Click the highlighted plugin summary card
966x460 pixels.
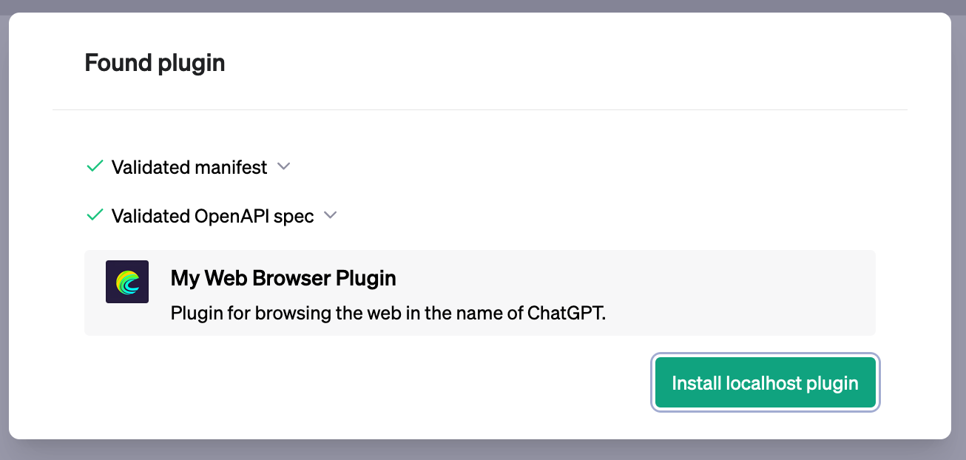[x=480, y=293]
